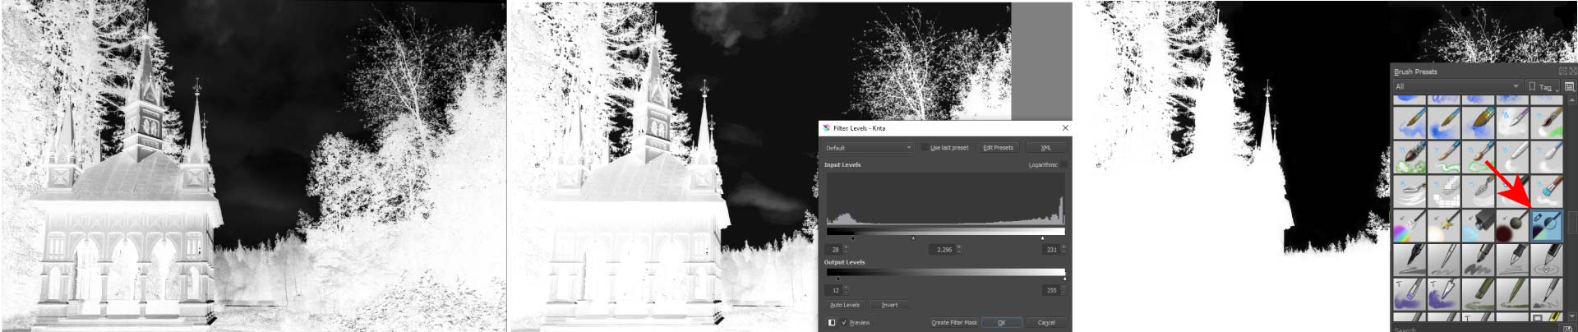Screen dimensions: 1578x332
Task: Open the Default preset dropdown
Action: 869,148
